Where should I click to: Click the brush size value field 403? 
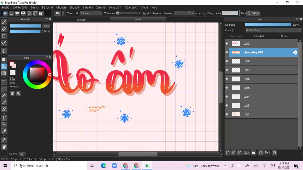pyautogui.click(x=46, y=26)
